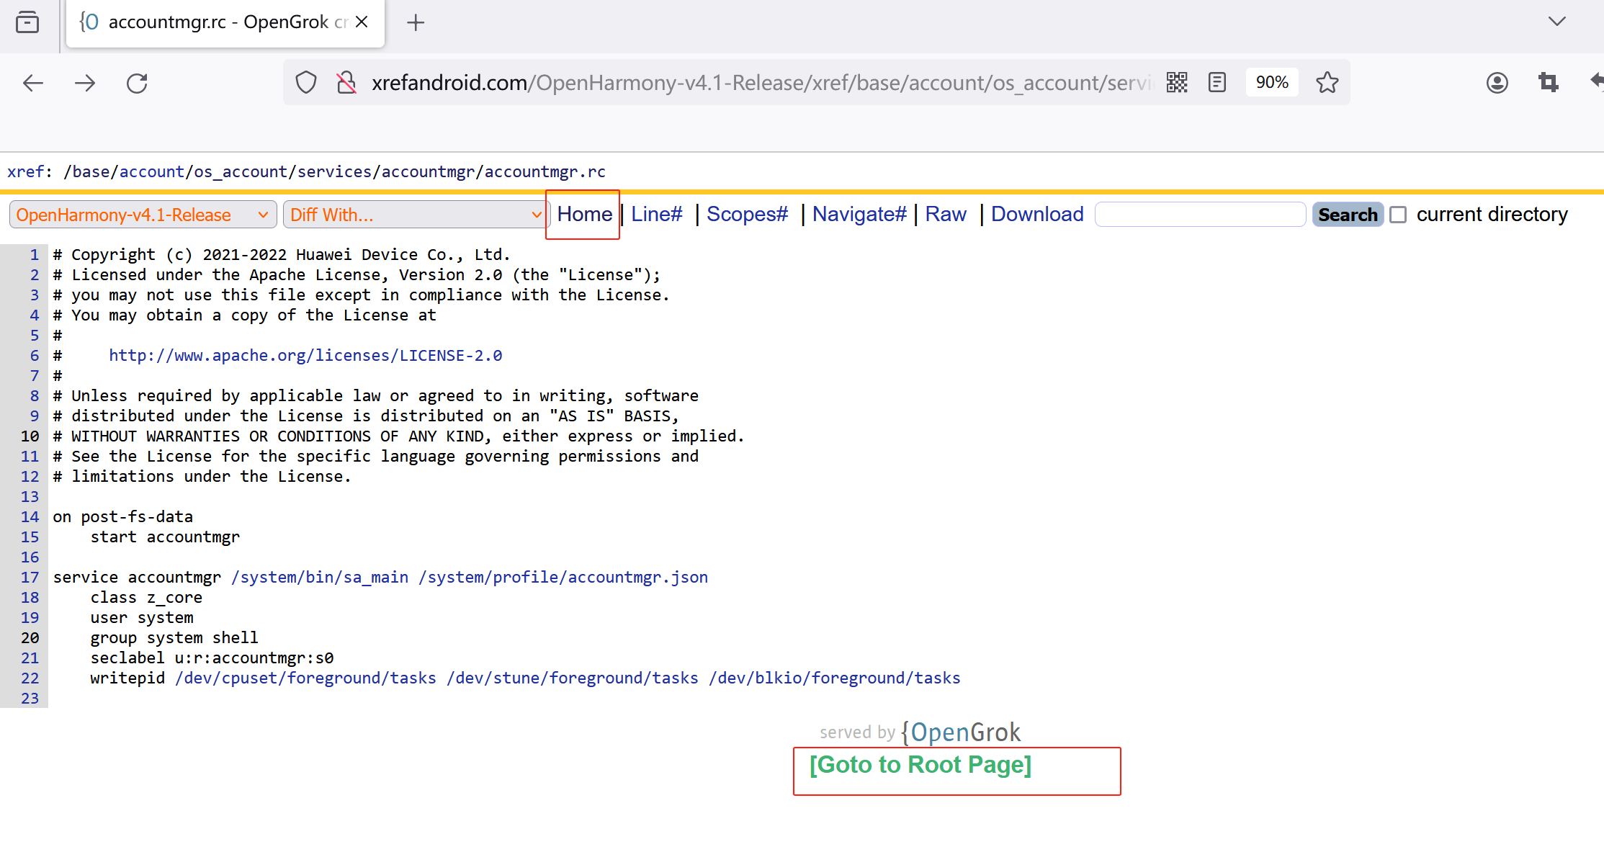Click the OpenGrok logo in footer
The image size is (1604, 852).
(961, 732)
